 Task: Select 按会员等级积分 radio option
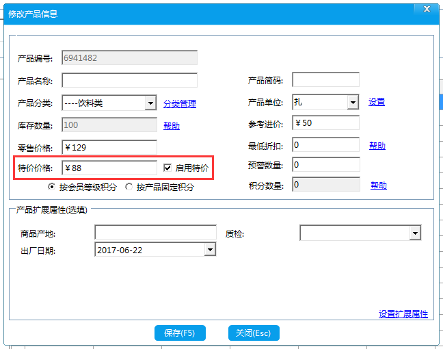pos(51,187)
